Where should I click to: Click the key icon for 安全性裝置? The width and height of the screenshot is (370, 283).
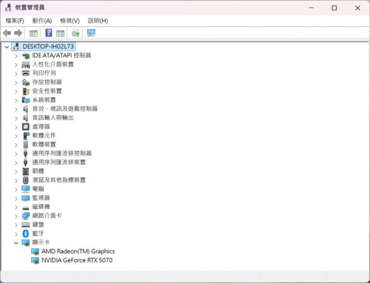tap(26, 91)
